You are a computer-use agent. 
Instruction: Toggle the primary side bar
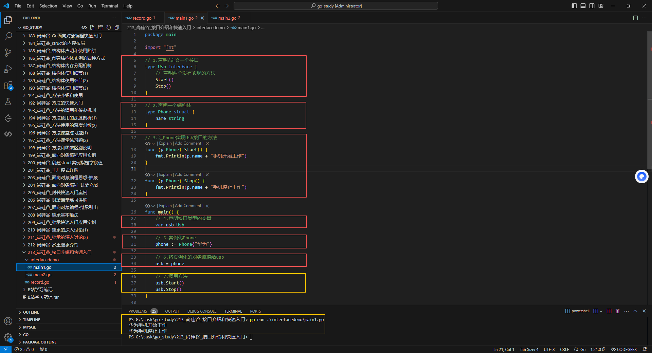(x=574, y=6)
